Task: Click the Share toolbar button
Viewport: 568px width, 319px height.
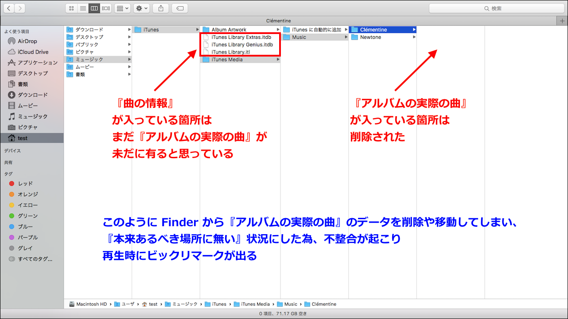Action: click(161, 8)
